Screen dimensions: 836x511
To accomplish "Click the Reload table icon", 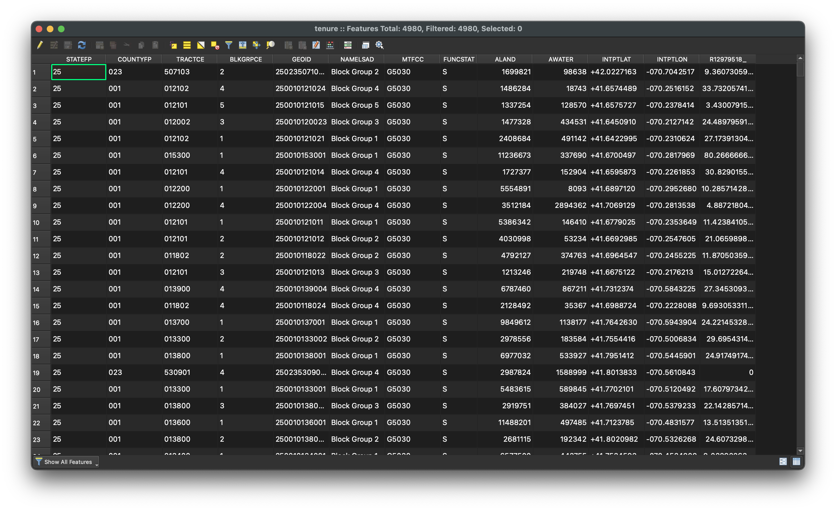I will [x=82, y=45].
